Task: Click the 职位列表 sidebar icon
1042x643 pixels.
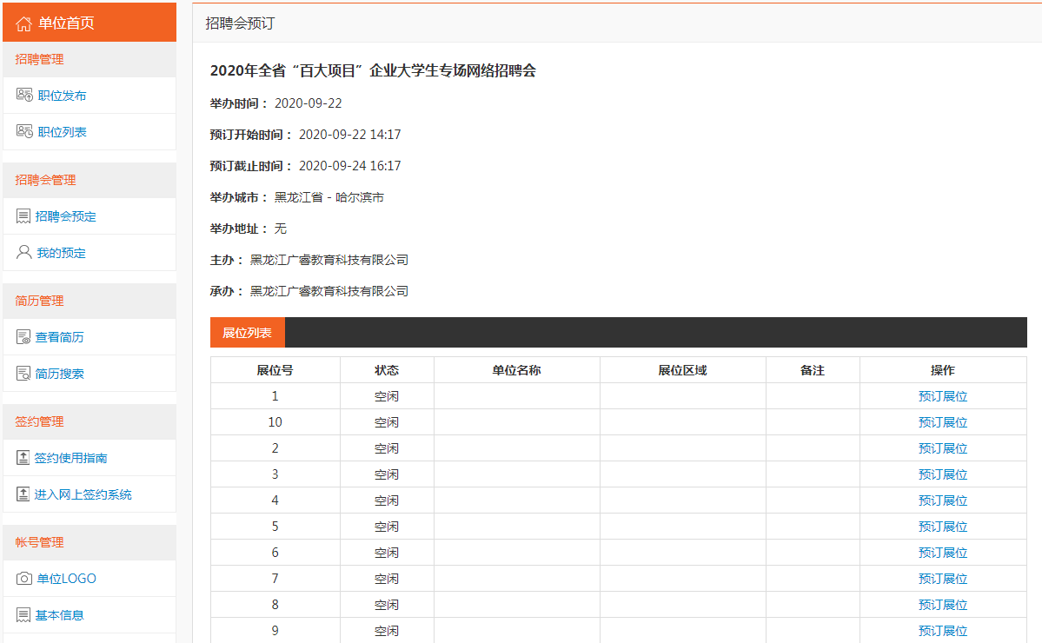Action: tap(24, 132)
